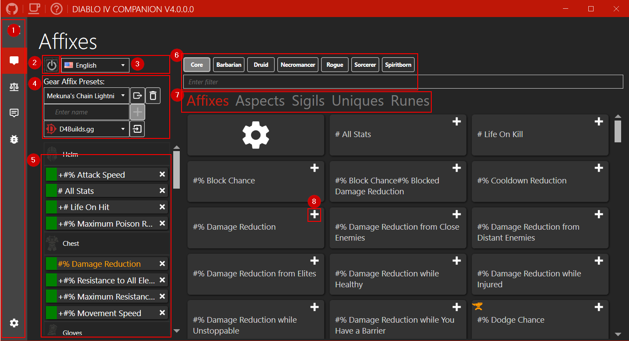Click the Enter filter search field

[403, 82]
